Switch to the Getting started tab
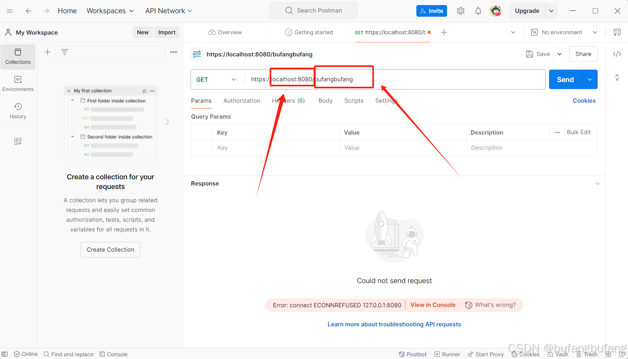The width and height of the screenshot is (628, 359). [x=309, y=32]
